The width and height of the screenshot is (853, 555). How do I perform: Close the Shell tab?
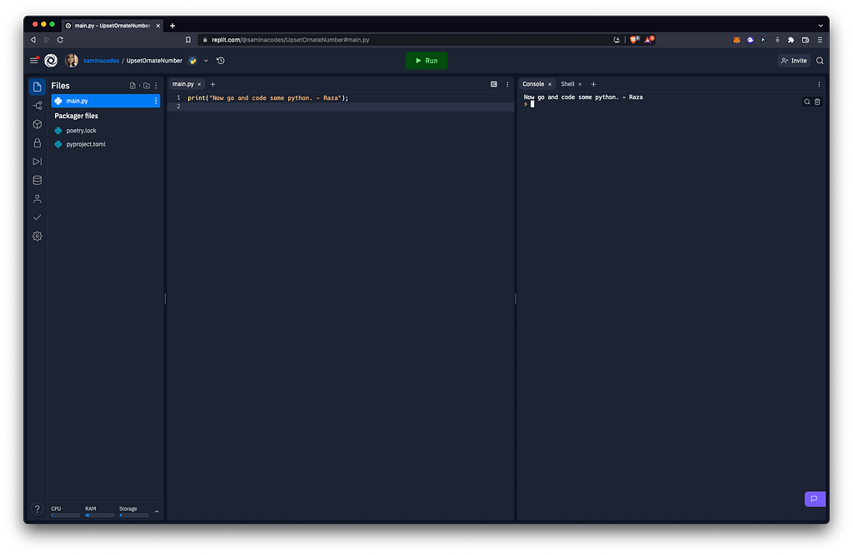click(580, 84)
